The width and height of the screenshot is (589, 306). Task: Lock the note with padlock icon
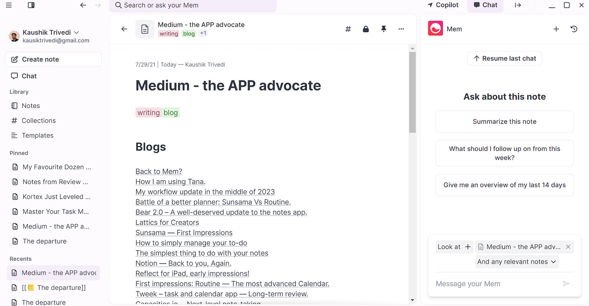(366, 29)
